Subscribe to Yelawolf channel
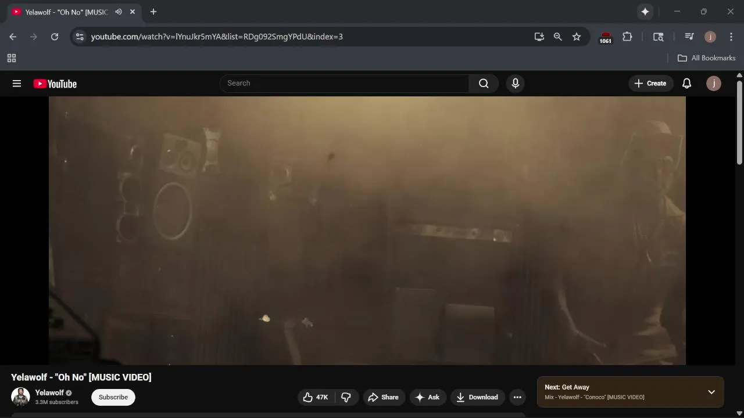The width and height of the screenshot is (744, 418). coord(113,397)
